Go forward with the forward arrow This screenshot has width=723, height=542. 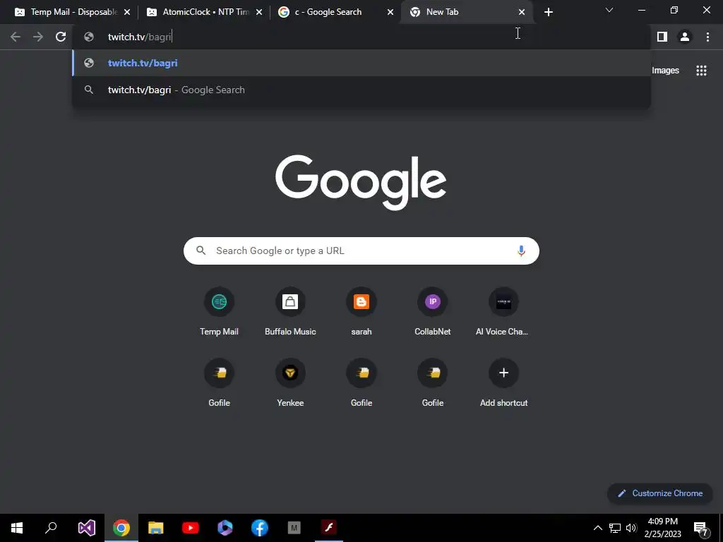pyautogui.click(x=38, y=37)
